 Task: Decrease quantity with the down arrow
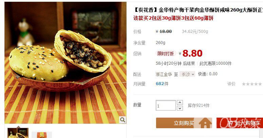pyautogui.click(x=180, y=108)
